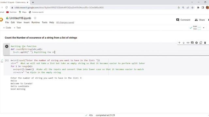This screenshot has height=117, width=209.
Task: Click the RAM Disk usage indicator
Action: (x=197, y=28)
